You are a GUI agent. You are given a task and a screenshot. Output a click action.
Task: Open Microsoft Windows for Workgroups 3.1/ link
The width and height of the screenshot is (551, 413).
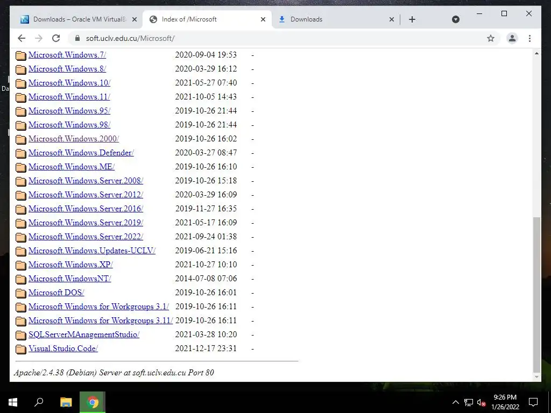pyautogui.click(x=99, y=307)
